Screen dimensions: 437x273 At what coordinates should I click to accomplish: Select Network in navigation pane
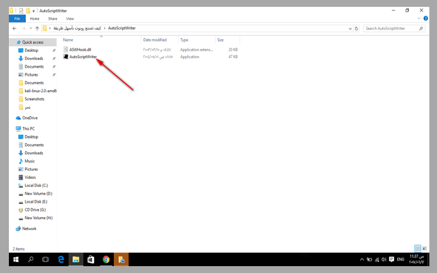click(29, 229)
